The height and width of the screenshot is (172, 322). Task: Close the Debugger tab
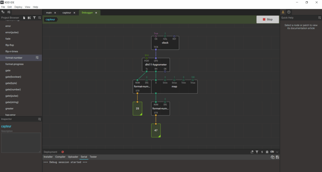[96, 13]
